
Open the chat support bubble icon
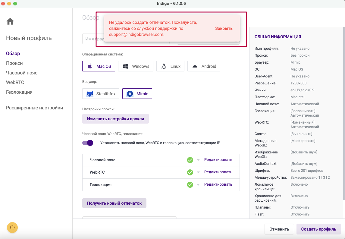tap(12, 228)
